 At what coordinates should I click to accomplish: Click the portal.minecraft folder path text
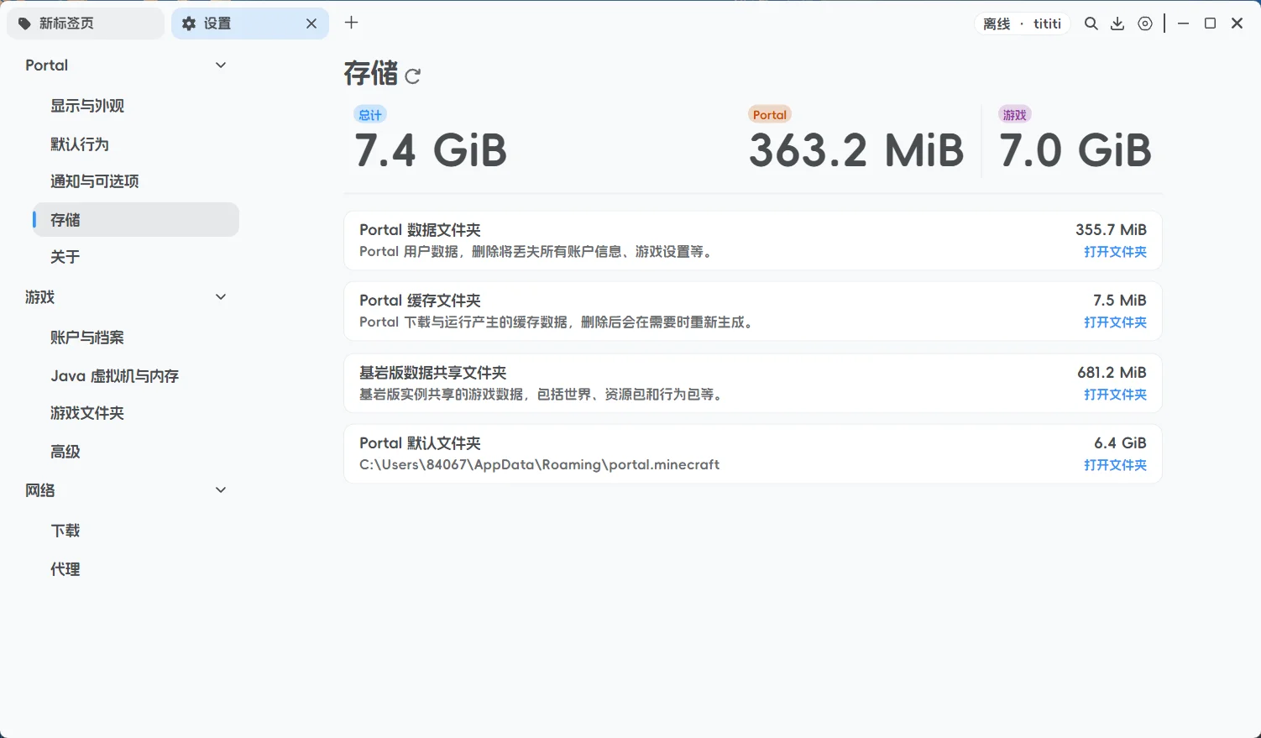pyautogui.click(x=540, y=465)
